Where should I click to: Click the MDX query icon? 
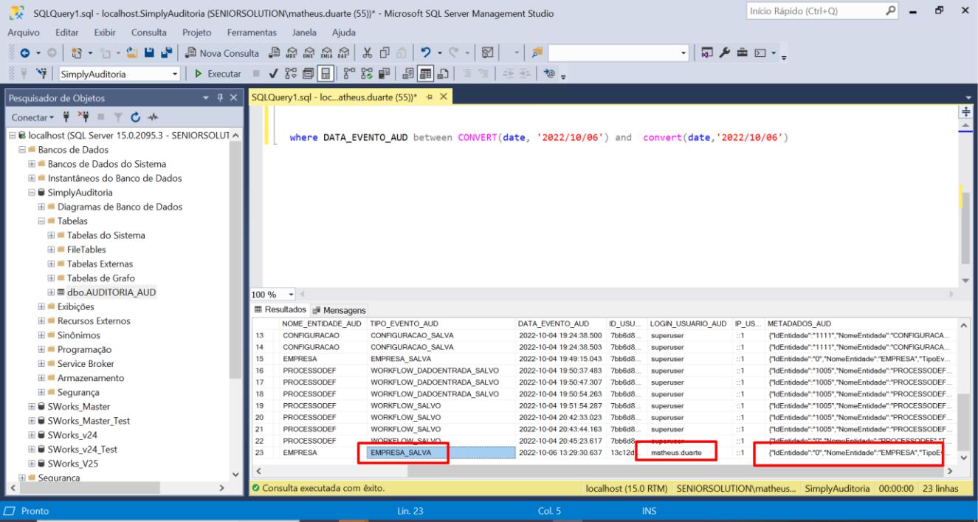(x=291, y=52)
